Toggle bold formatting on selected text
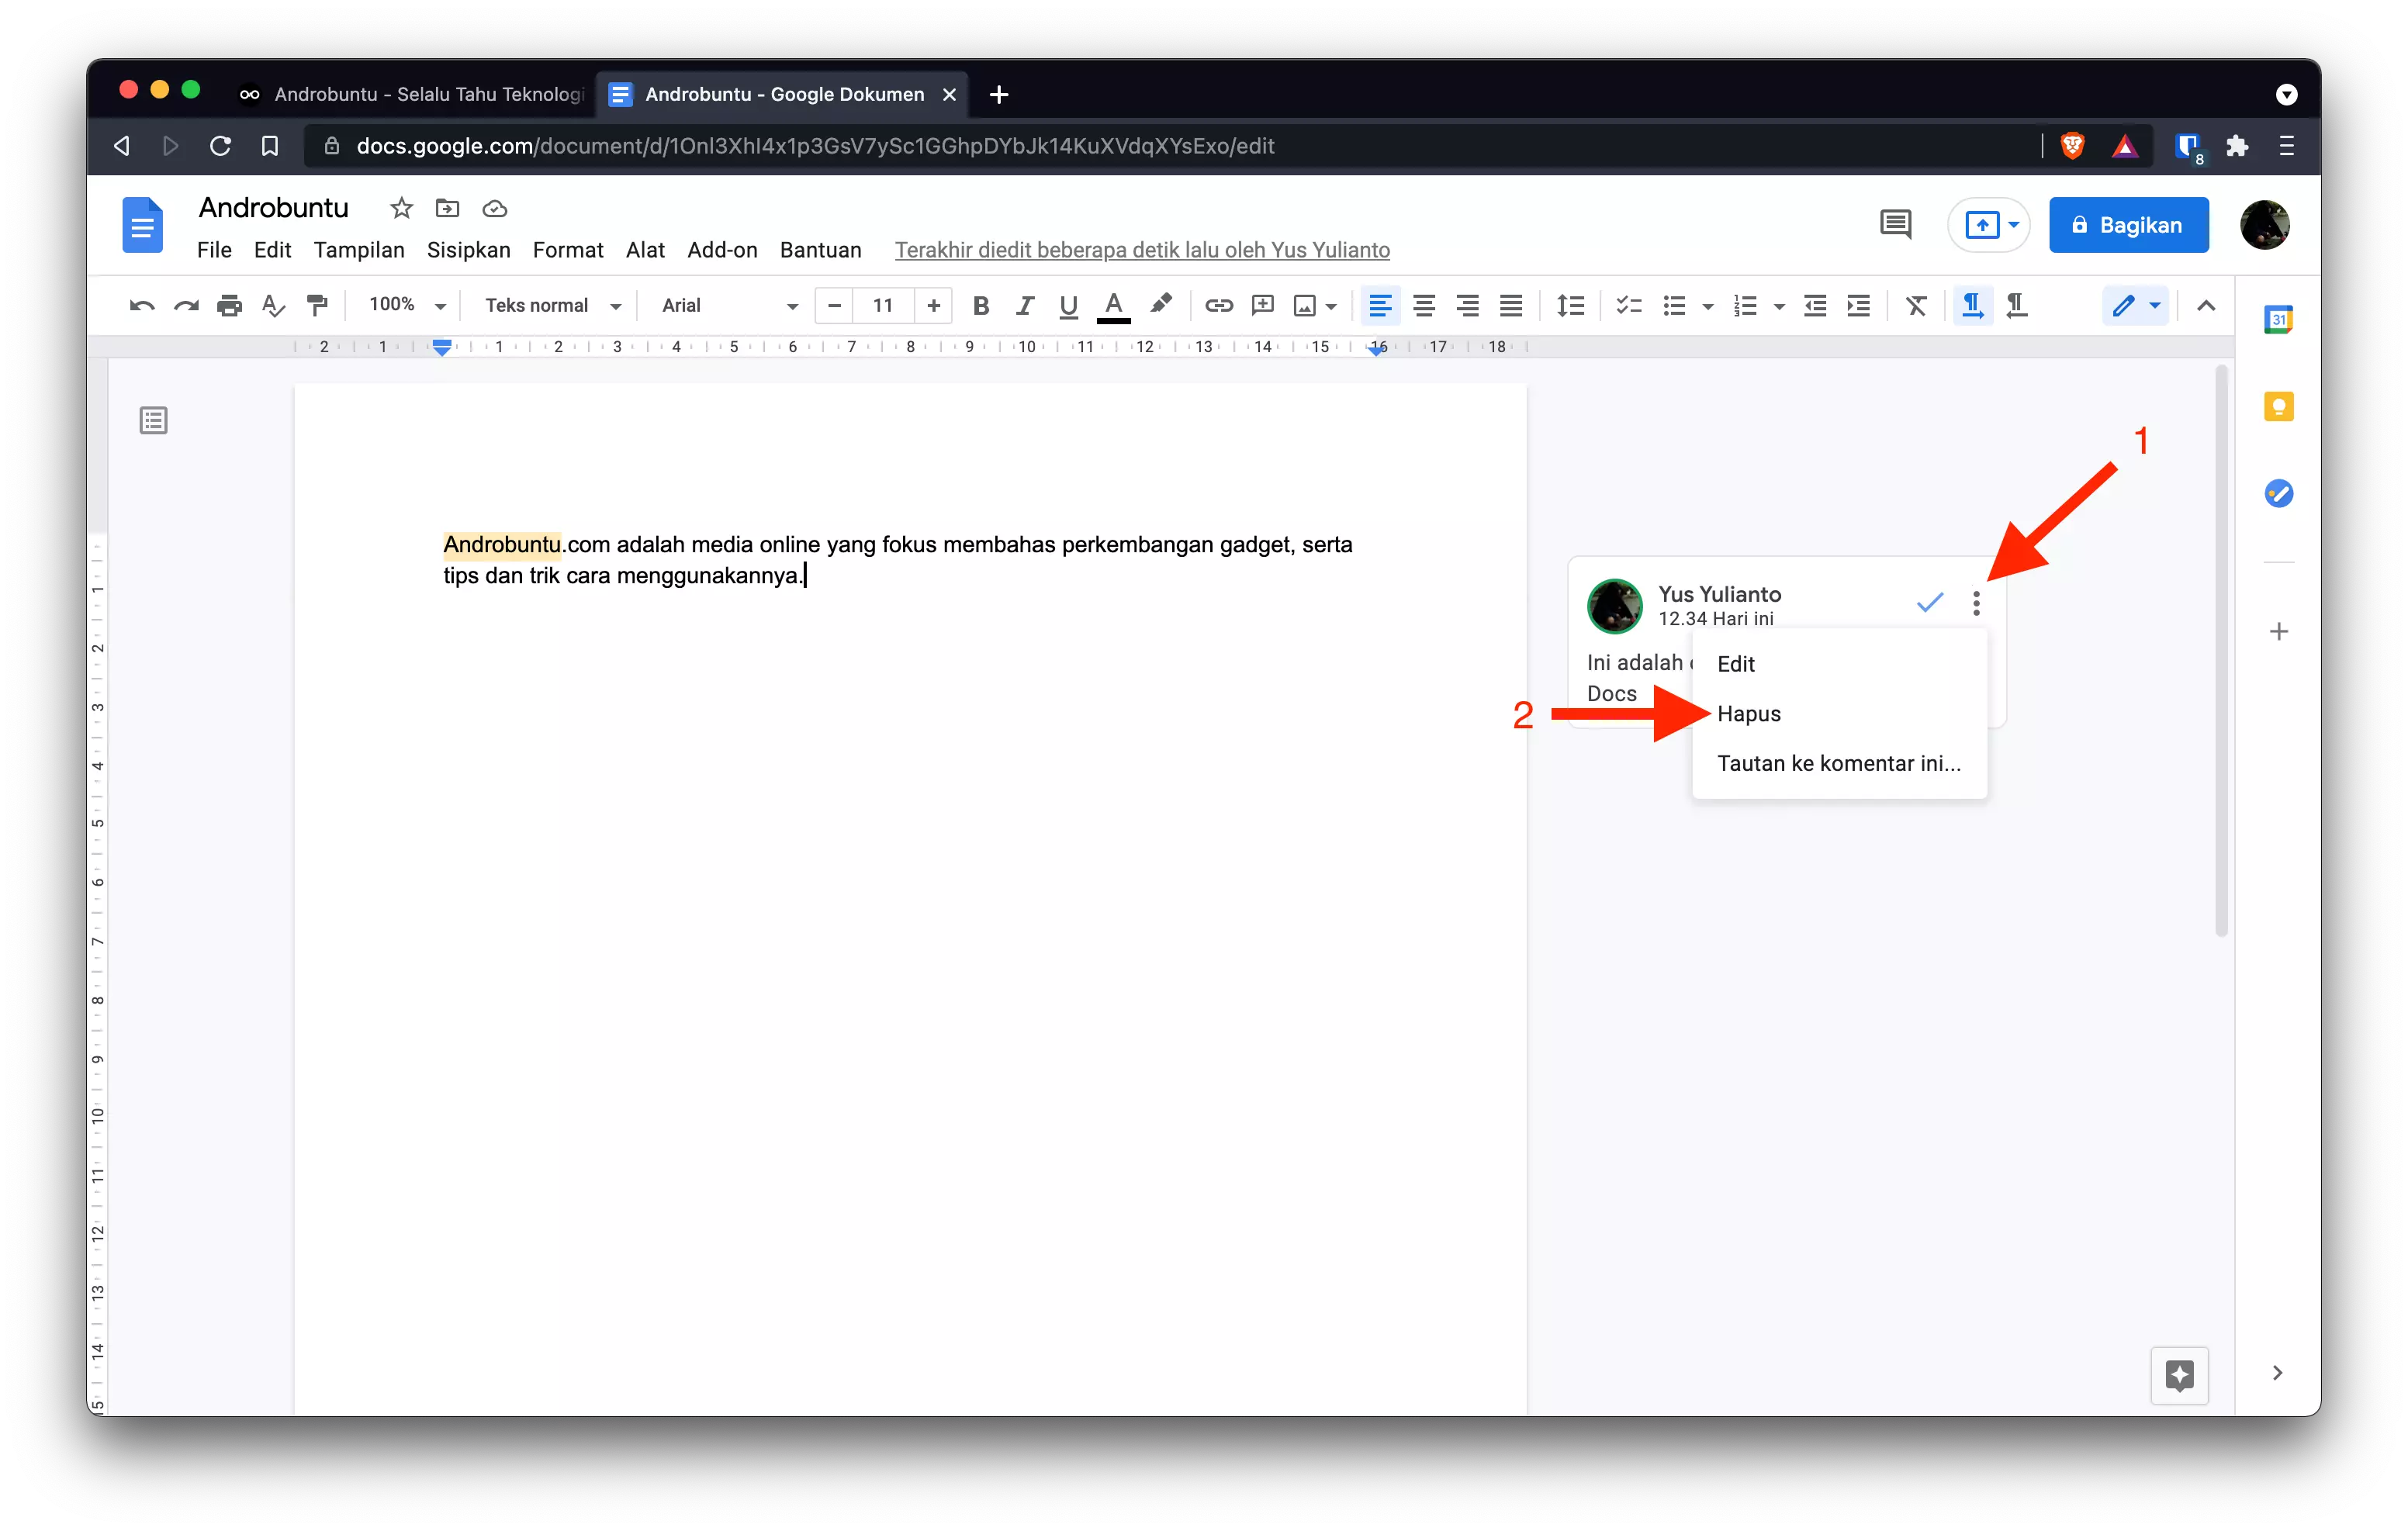 coord(981,306)
